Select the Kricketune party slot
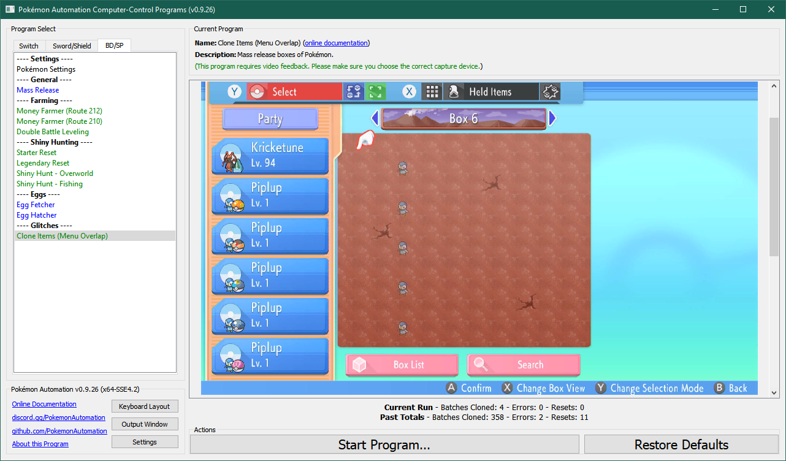 click(270, 155)
